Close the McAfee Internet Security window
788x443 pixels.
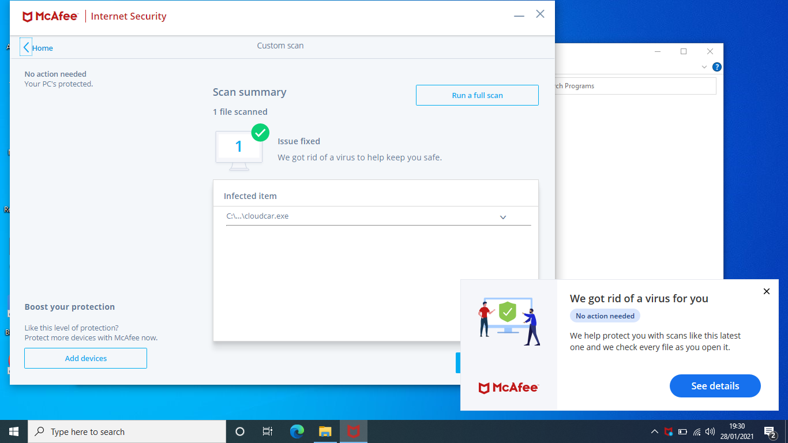click(x=540, y=14)
